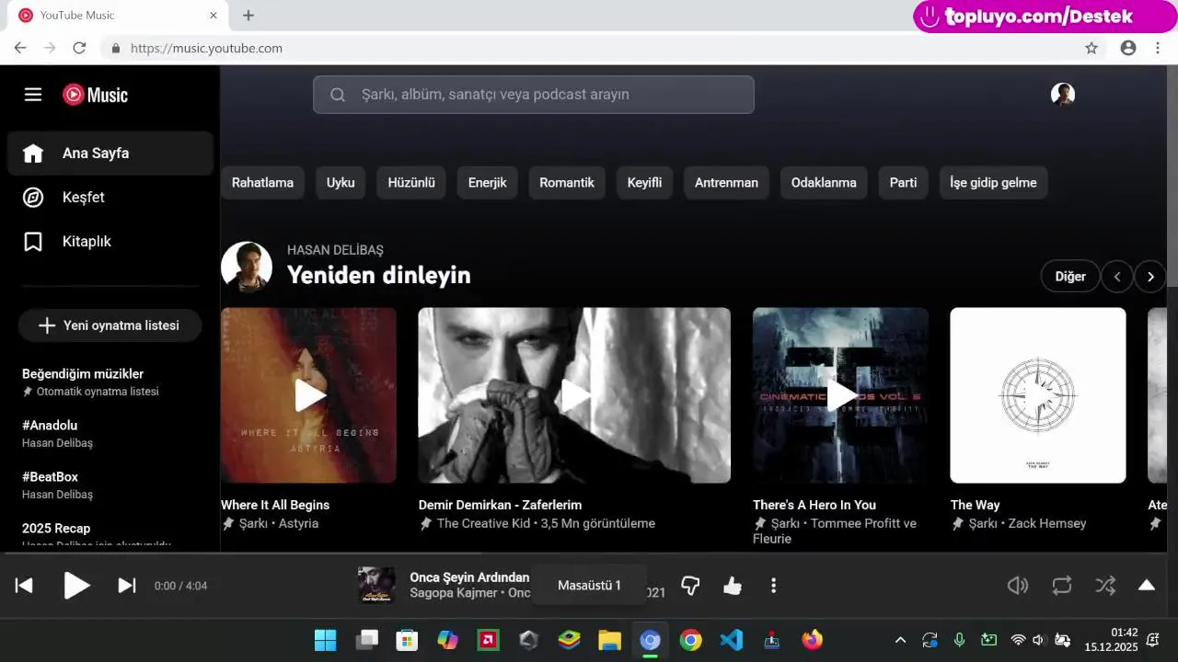The width and height of the screenshot is (1178, 662).
Task: Open Where It All Begins title
Action: (275, 505)
